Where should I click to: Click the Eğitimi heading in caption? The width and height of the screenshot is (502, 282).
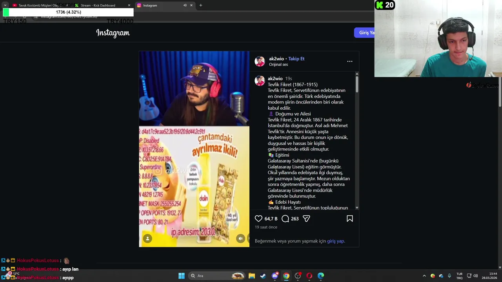click(x=278, y=155)
